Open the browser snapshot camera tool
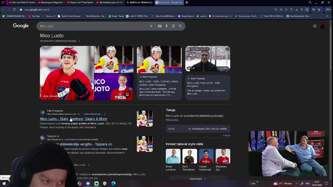Image resolution: width=333 pixels, height=187 pixels. (281, 10)
